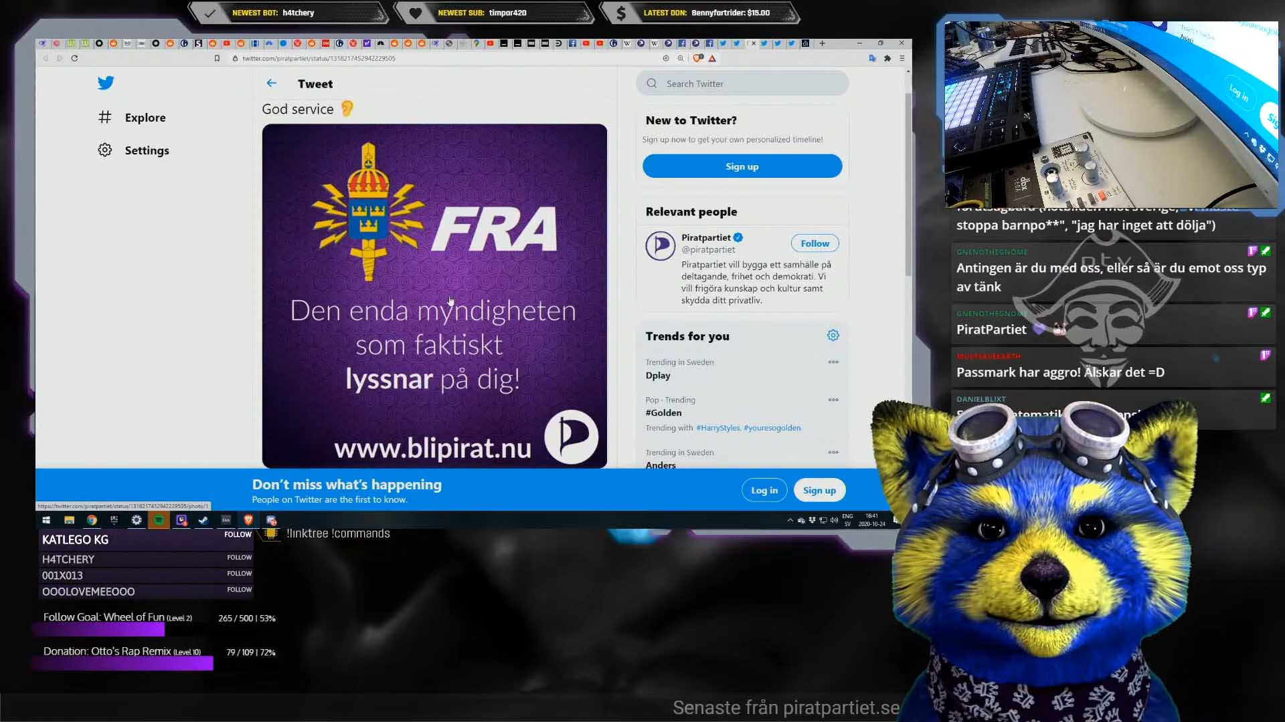
Task: Open the browser hamburger menu
Action: tap(902, 59)
